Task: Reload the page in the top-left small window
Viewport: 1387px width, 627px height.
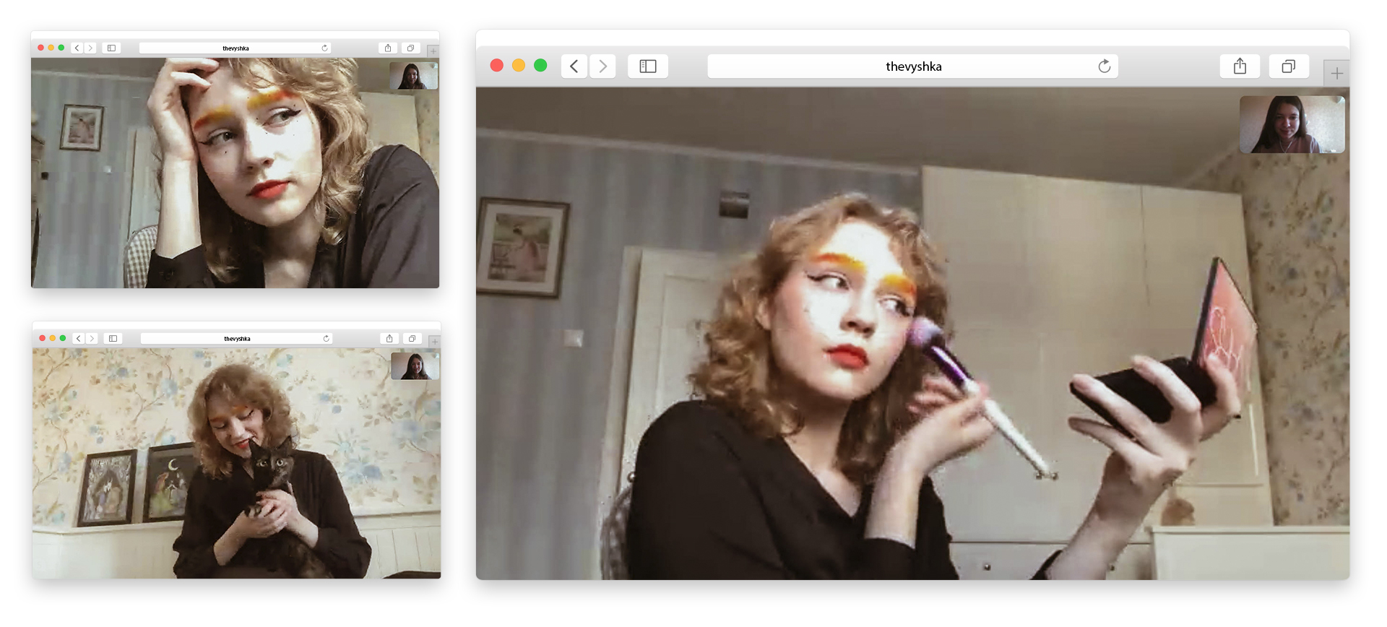Action: [324, 48]
